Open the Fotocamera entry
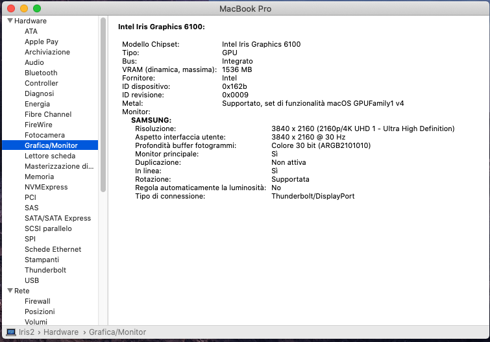Screen dimensions: 490x342 tap(45, 135)
